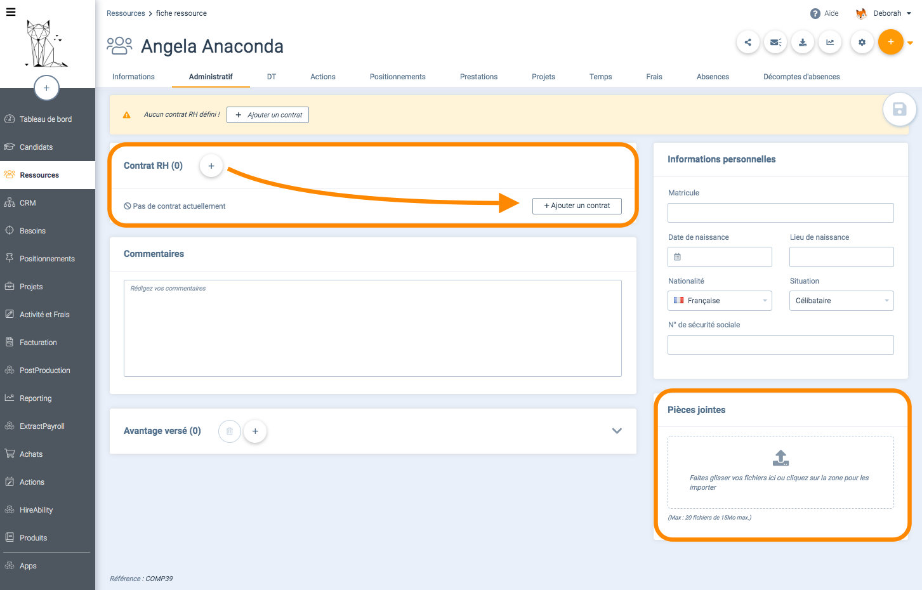Click the Ressources breadcrumb link

click(x=126, y=13)
